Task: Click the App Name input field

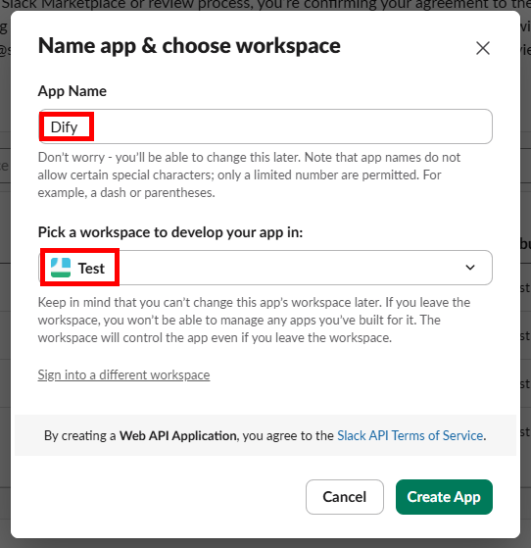Action: click(265, 126)
